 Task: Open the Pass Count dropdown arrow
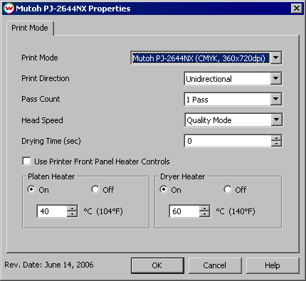(276, 99)
